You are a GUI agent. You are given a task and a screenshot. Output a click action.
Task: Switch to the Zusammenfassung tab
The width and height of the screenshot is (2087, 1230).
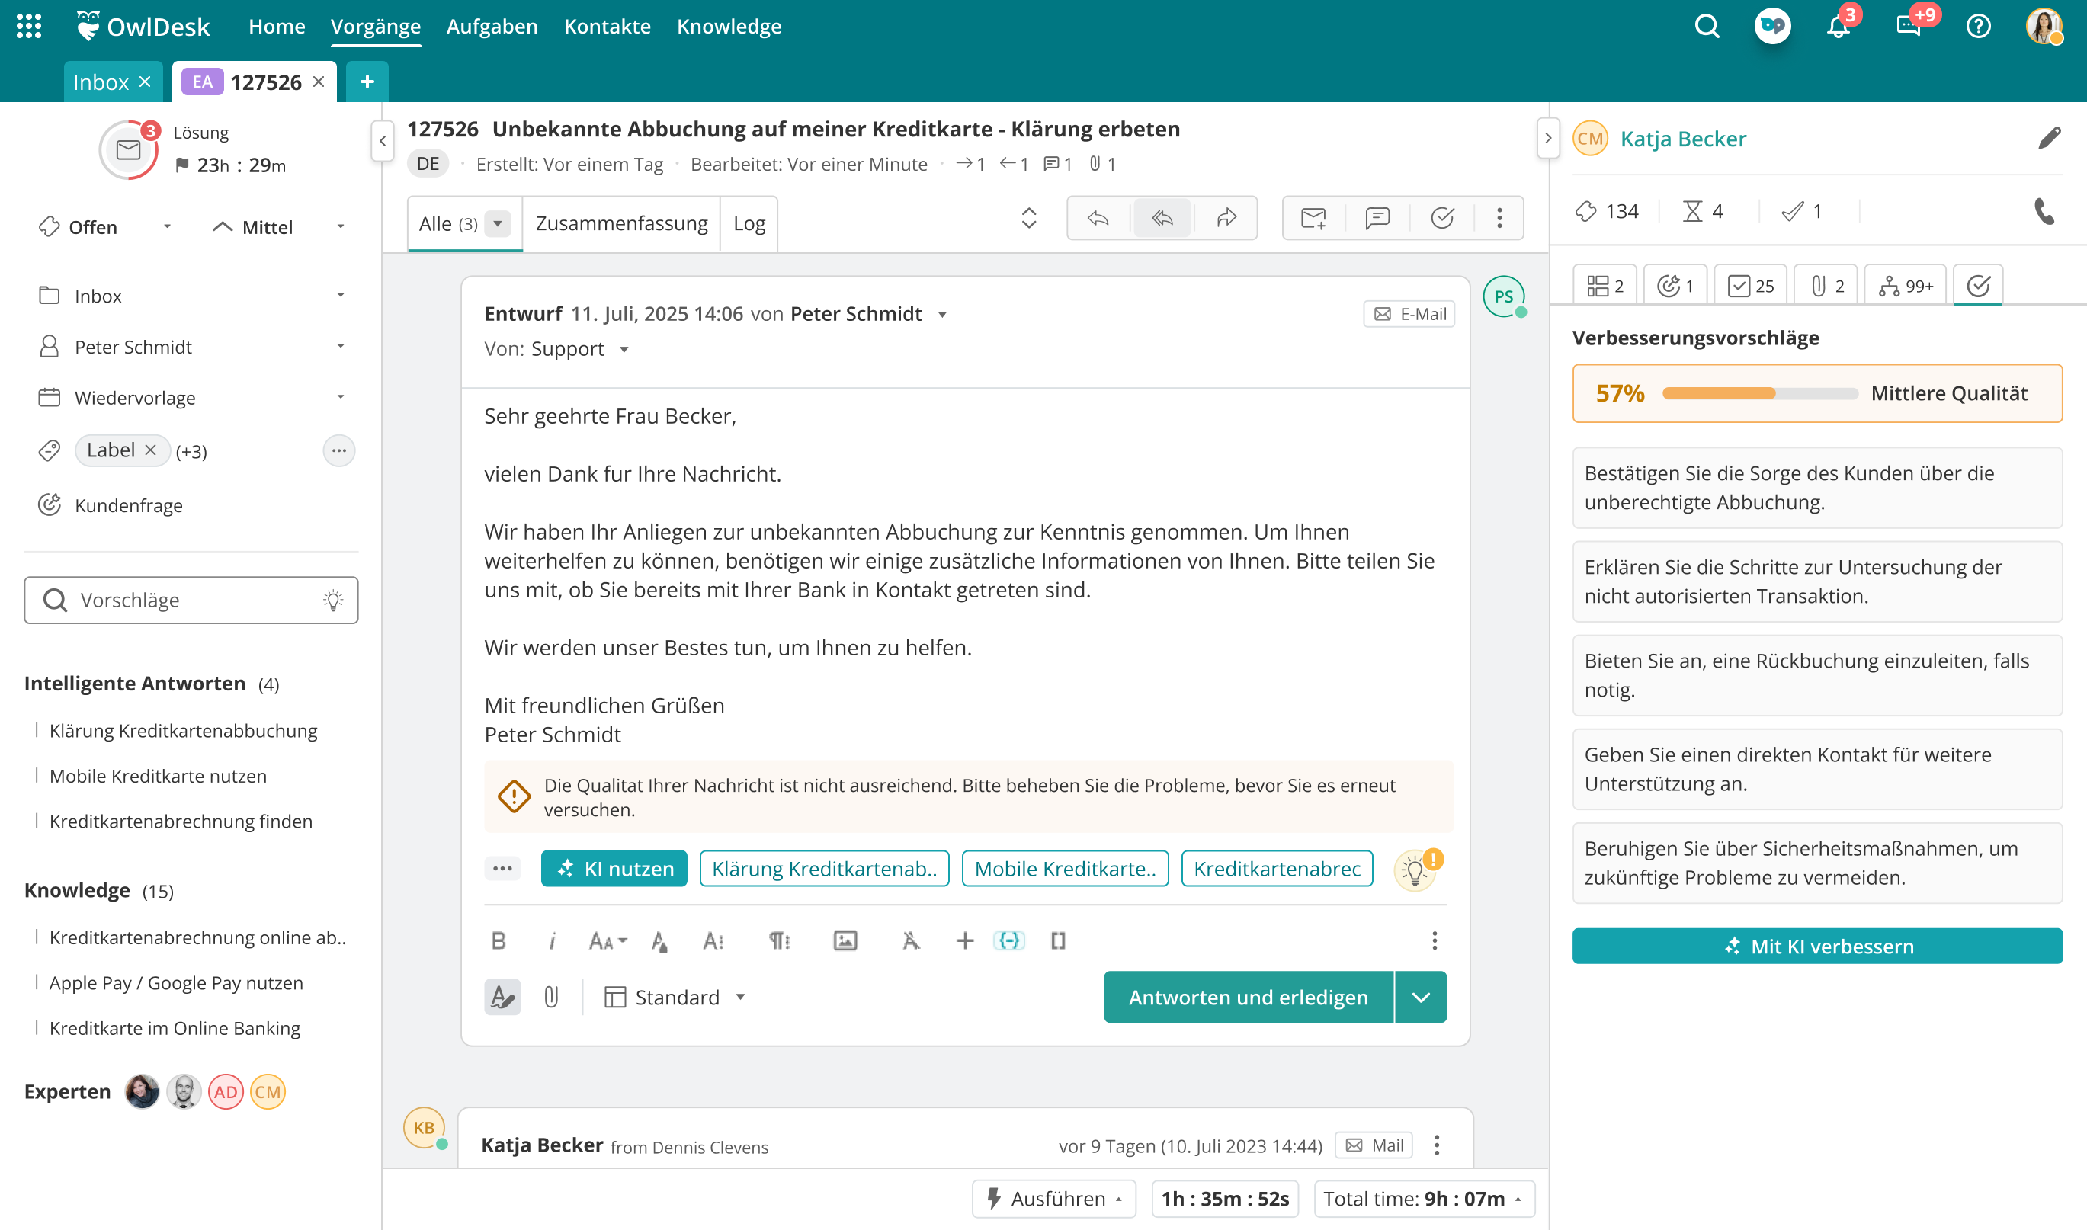[620, 223]
